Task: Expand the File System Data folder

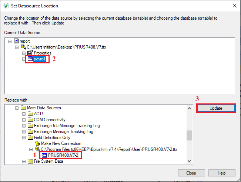Action: coord(24,161)
